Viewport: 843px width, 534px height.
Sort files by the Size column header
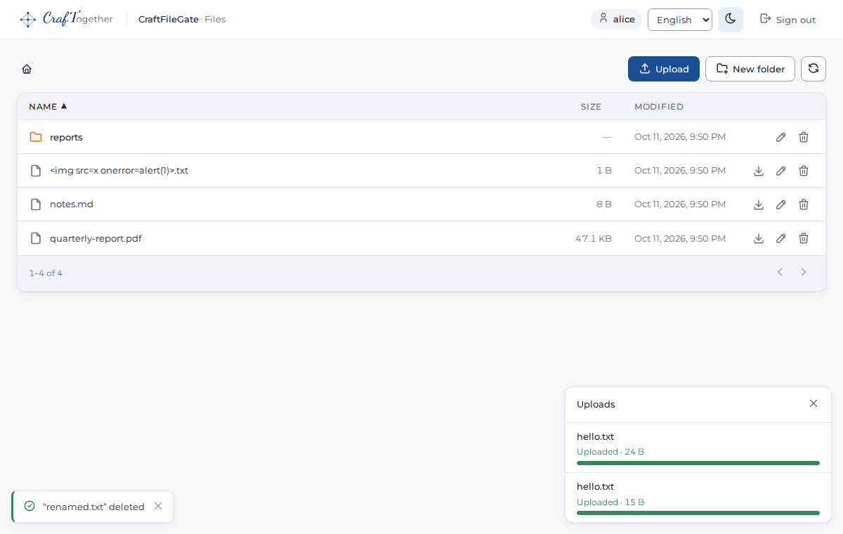pyautogui.click(x=592, y=107)
